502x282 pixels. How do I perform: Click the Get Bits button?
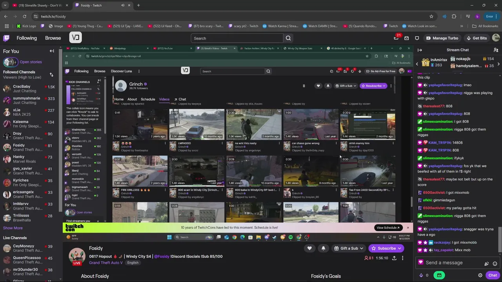(x=477, y=38)
